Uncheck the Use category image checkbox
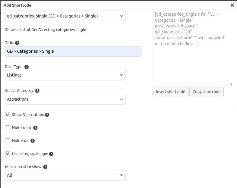Image resolution: width=237 pixels, height=188 pixels. click(x=8, y=154)
